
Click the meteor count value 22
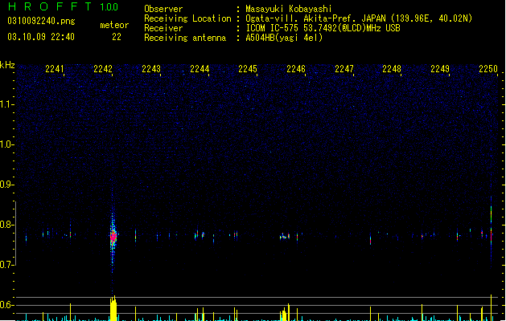[x=117, y=37]
